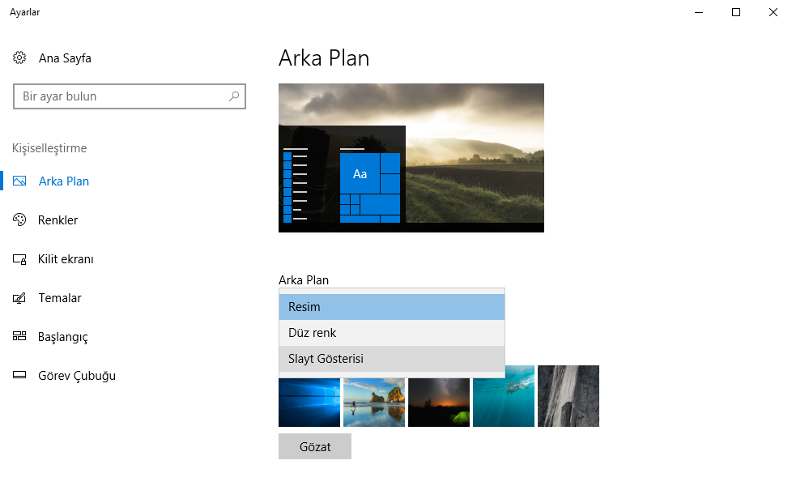Open Görev Çubuğu via its taskbar icon

tap(19, 376)
